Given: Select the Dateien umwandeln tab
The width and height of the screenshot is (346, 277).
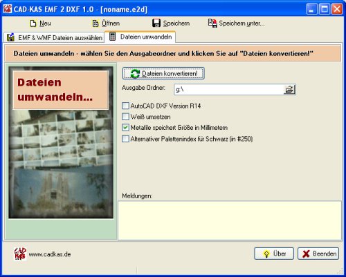Looking at the screenshot, I should (x=140, y=37).
